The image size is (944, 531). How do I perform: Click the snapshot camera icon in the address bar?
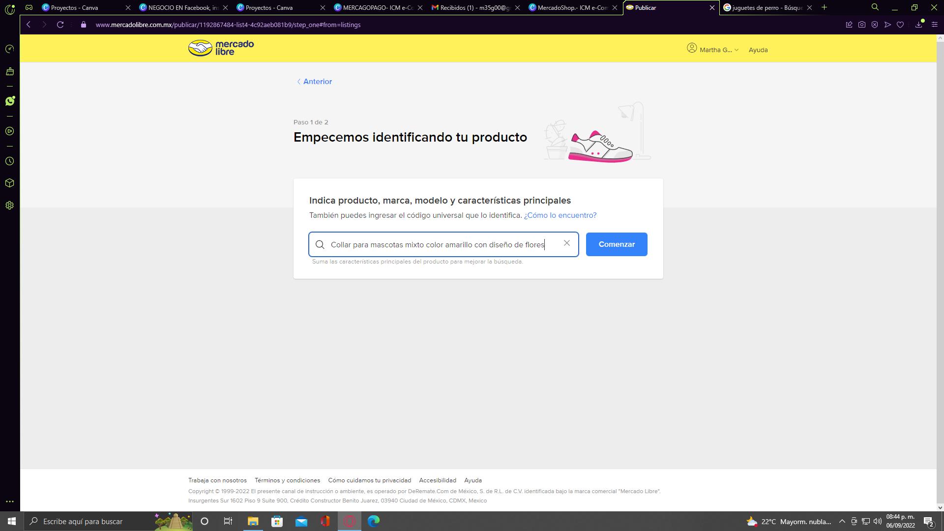click(862, 25)
